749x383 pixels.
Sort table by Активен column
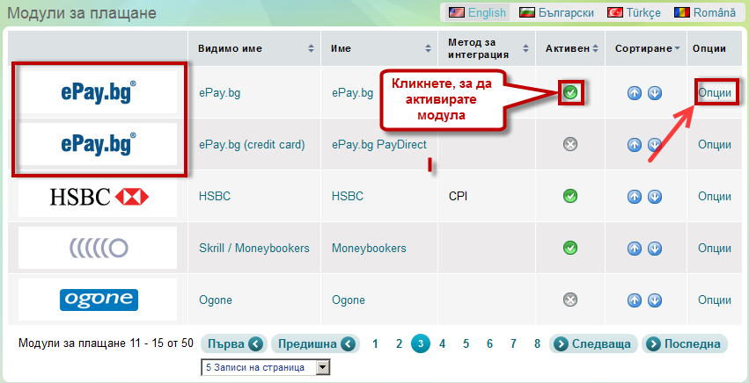tap(572, 48)
